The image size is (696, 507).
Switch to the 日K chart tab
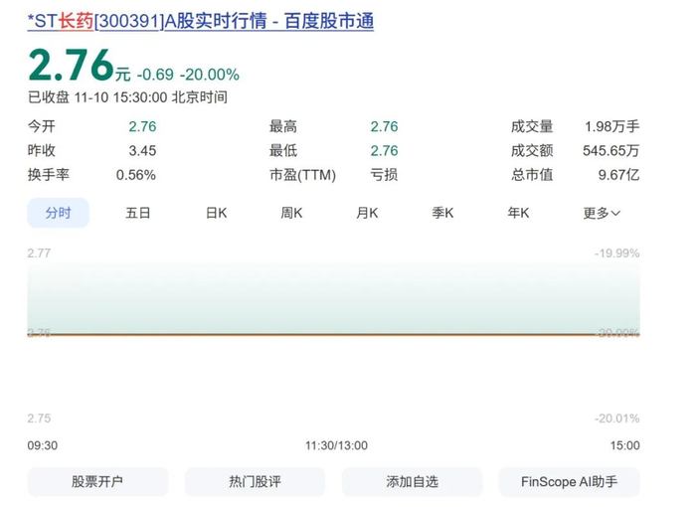click(x=216, y=213)
